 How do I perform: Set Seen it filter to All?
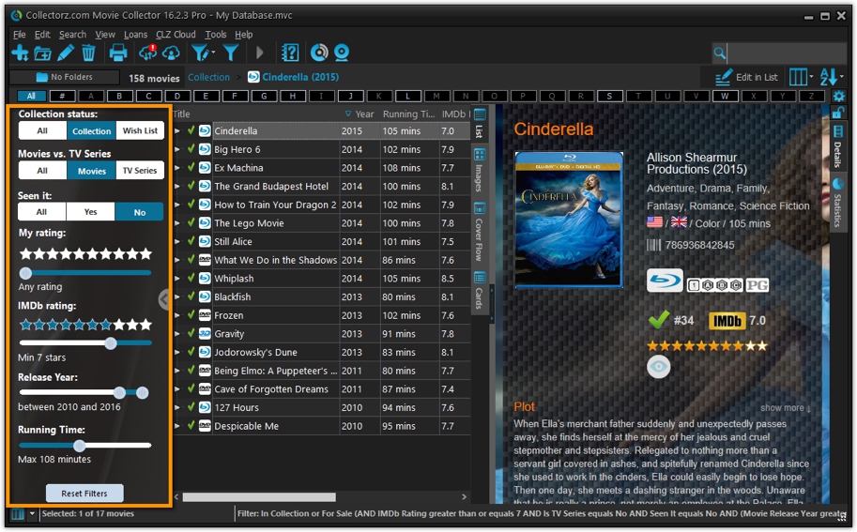point(42,212)
